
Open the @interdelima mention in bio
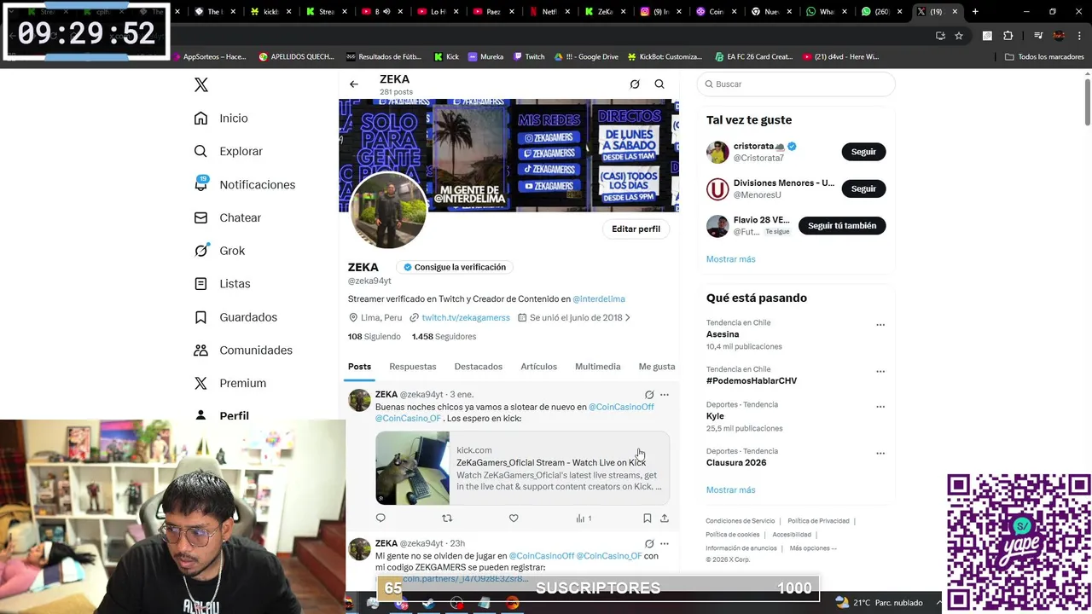click(x=599, y=299)
